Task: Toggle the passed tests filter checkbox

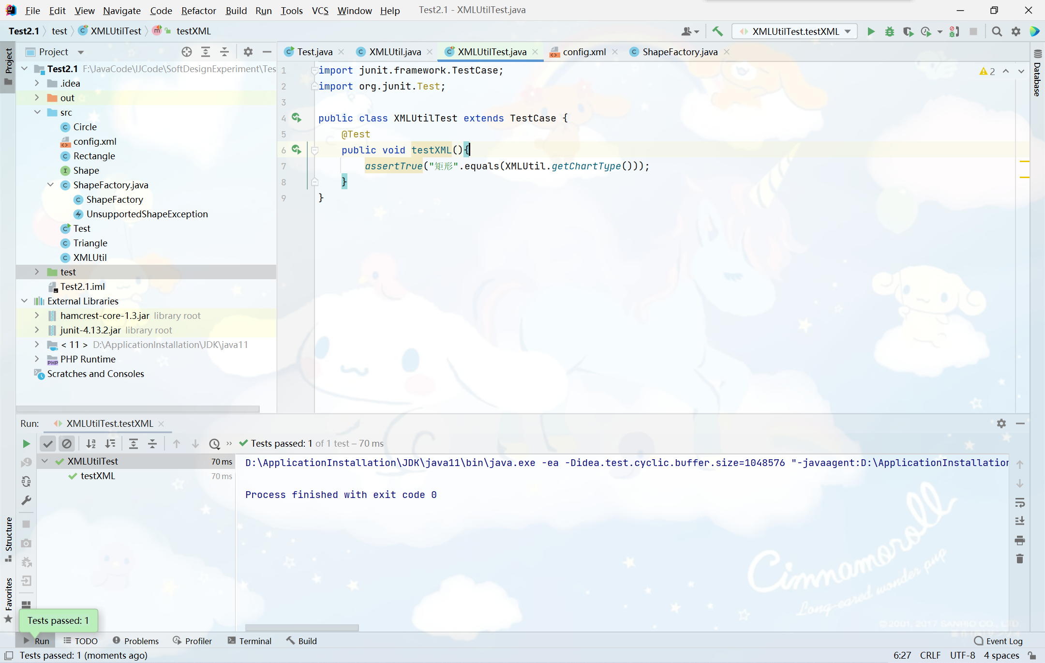Action: tap(47, 443)
